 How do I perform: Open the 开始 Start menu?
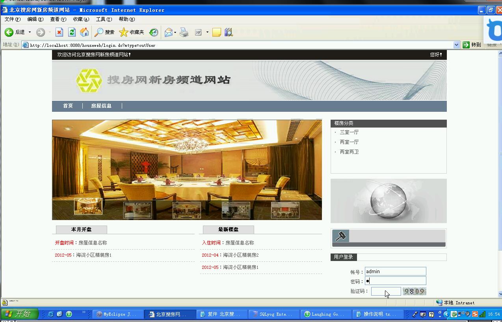click(x=19, y=314)
